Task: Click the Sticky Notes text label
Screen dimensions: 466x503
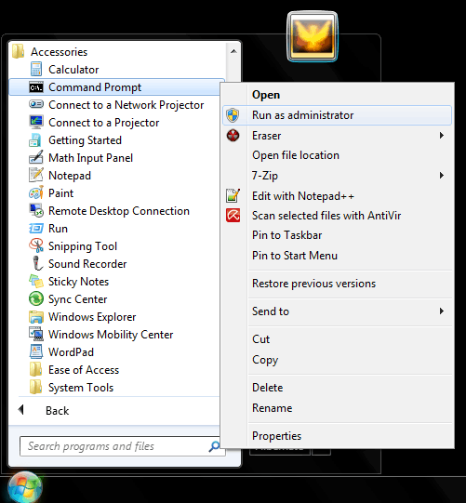Action: (x=79, y=282)
